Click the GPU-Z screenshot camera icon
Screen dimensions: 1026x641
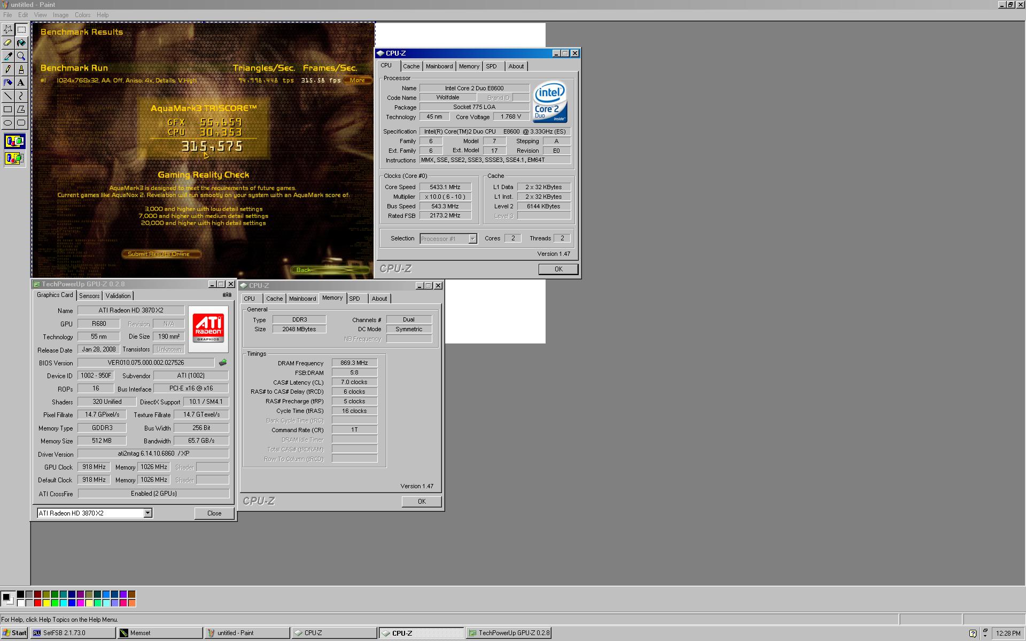(x=227, y=295)
